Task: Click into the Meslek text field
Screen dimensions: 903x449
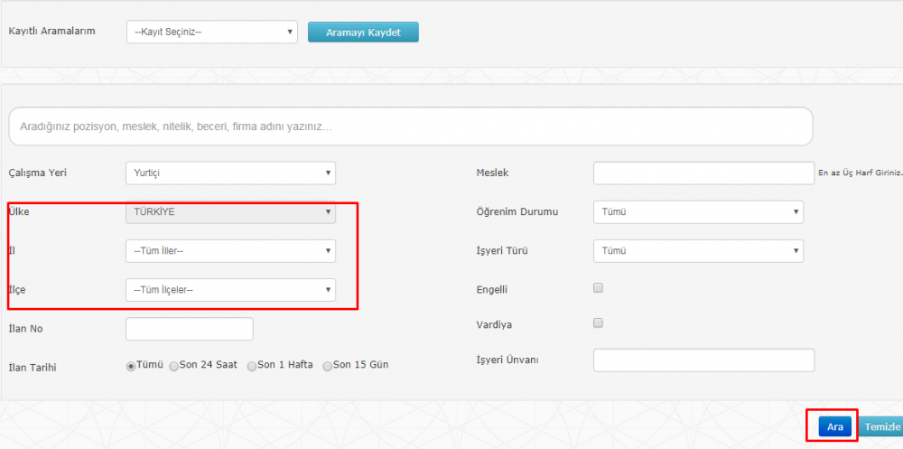Action: pyautogui.click(x=703, y=173)
